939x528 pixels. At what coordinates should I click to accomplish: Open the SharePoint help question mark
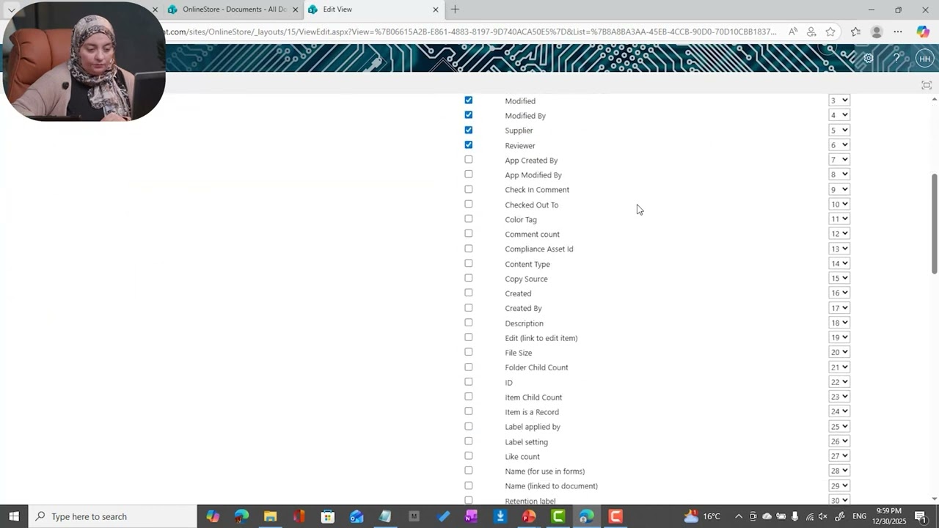point(896,59)
